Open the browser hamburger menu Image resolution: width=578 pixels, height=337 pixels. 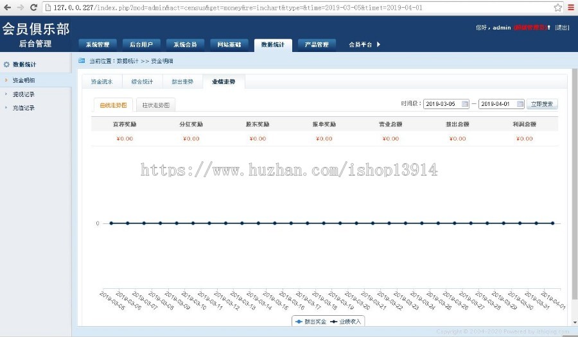[x=571, y=7]
